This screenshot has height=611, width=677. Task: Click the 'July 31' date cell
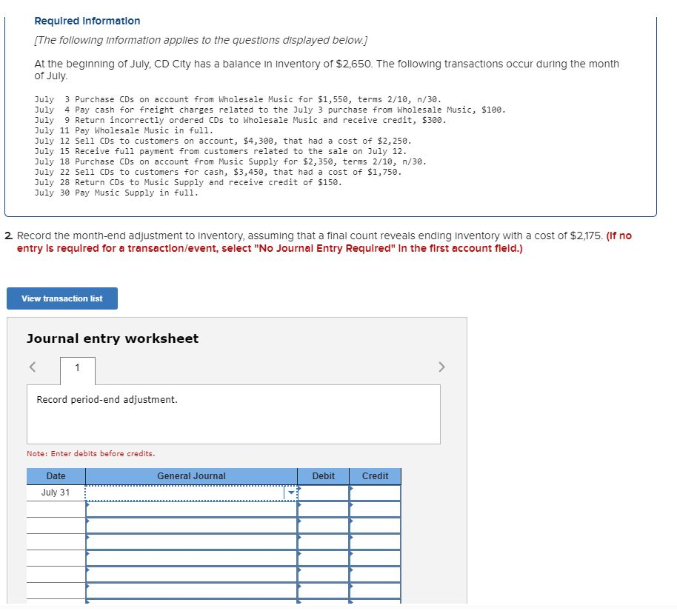pyautogui.click(x=56, y=493)
